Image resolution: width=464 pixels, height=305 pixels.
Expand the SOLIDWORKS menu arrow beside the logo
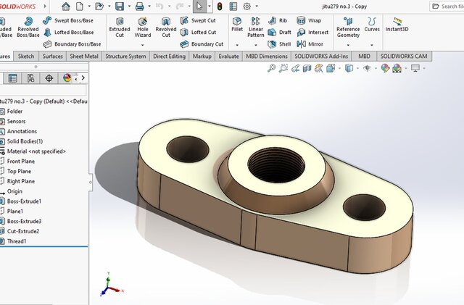click(45, 7)
